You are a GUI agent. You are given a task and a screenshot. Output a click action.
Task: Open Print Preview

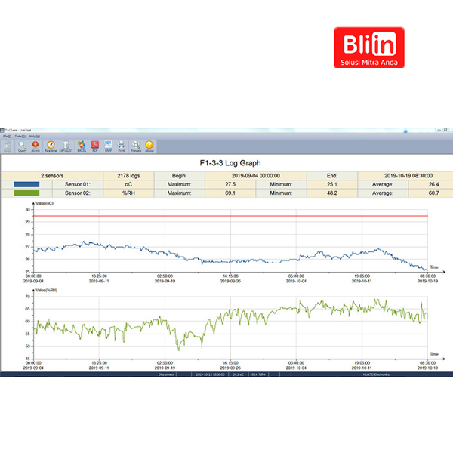pyautogui.click(x=136, y=145)
